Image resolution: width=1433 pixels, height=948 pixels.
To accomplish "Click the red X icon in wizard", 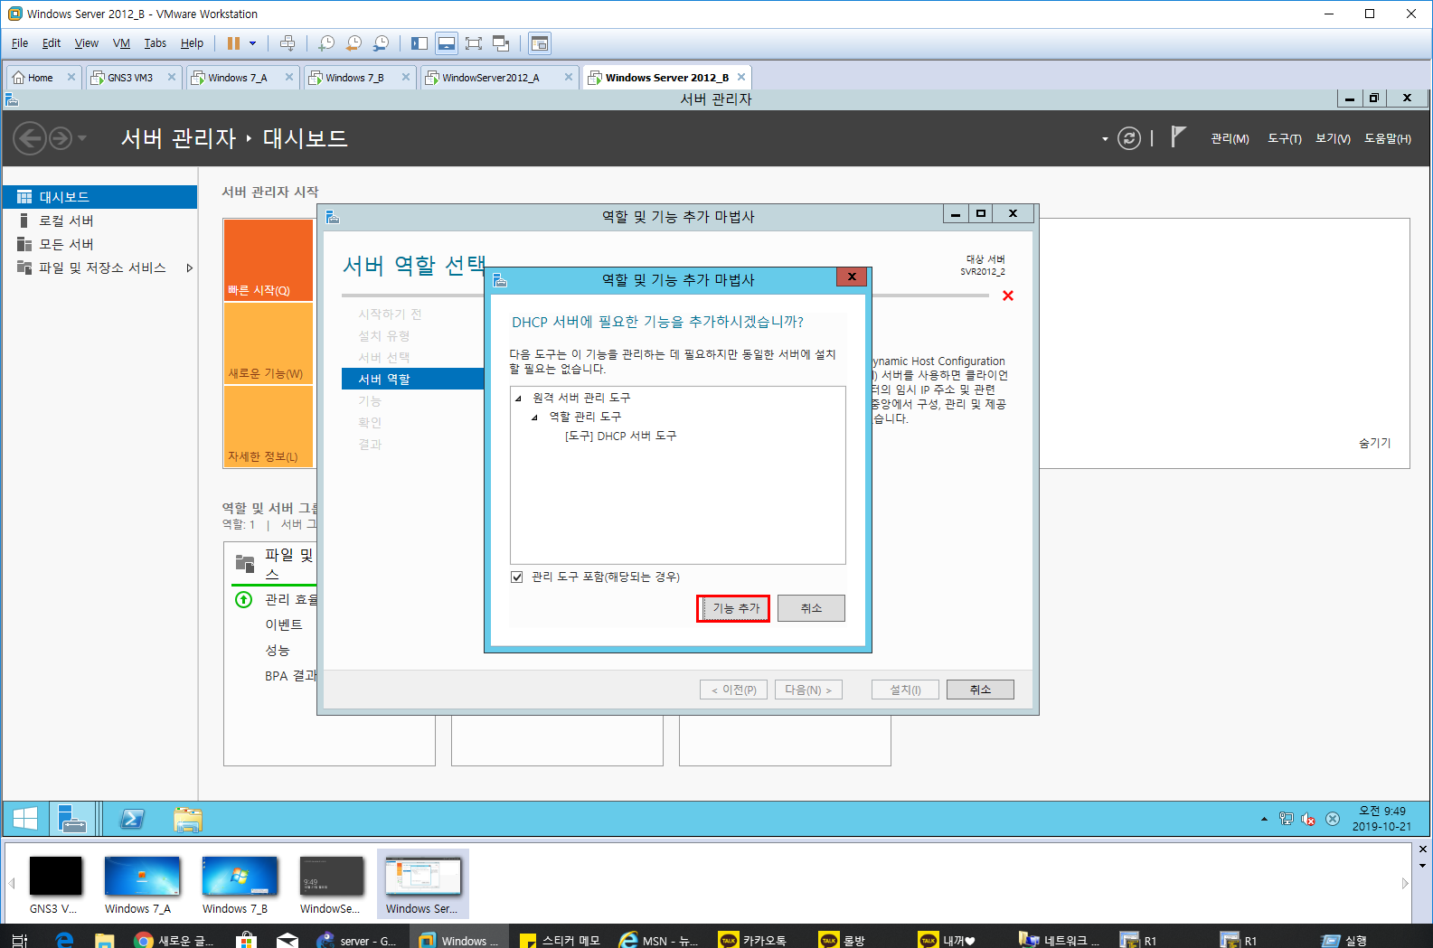I will 1008,296.
